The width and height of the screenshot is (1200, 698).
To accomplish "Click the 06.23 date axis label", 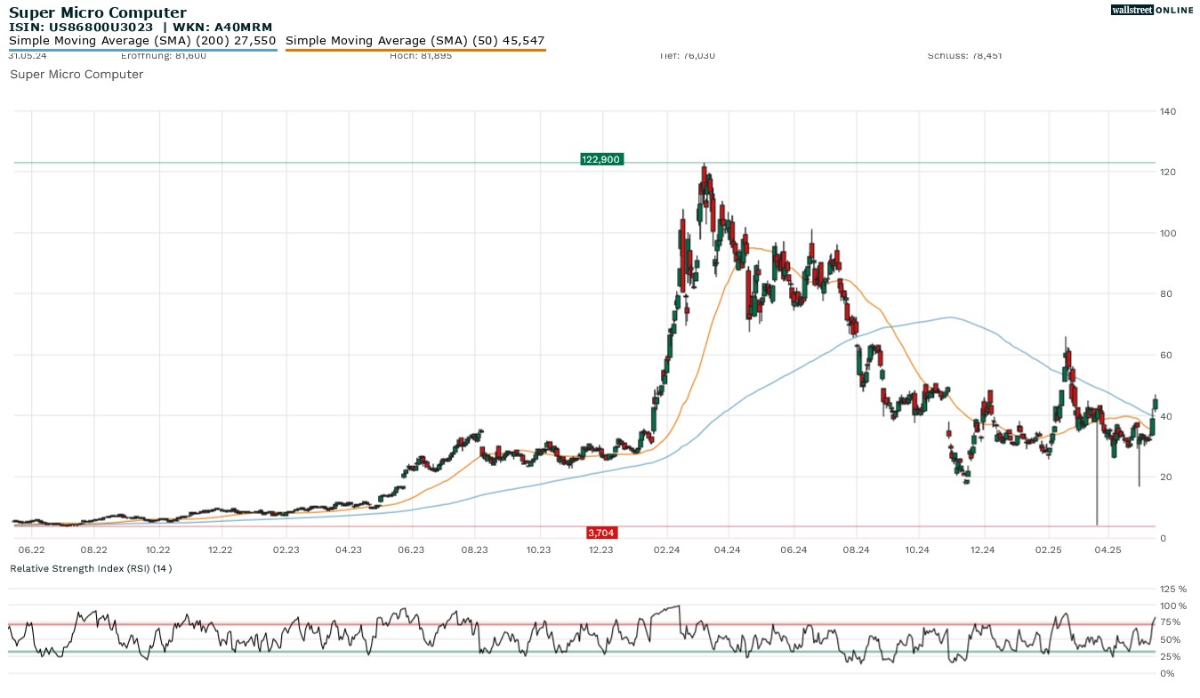I will [411, 550].
